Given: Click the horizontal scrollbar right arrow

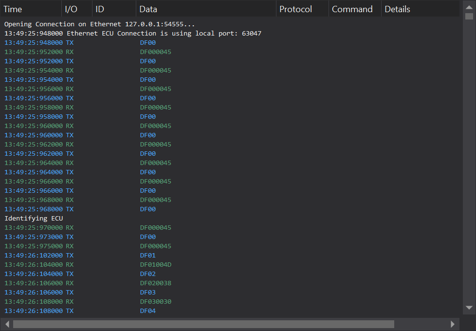Looking at the screenshot, I should pyautogui.click(x=453, y=324).
